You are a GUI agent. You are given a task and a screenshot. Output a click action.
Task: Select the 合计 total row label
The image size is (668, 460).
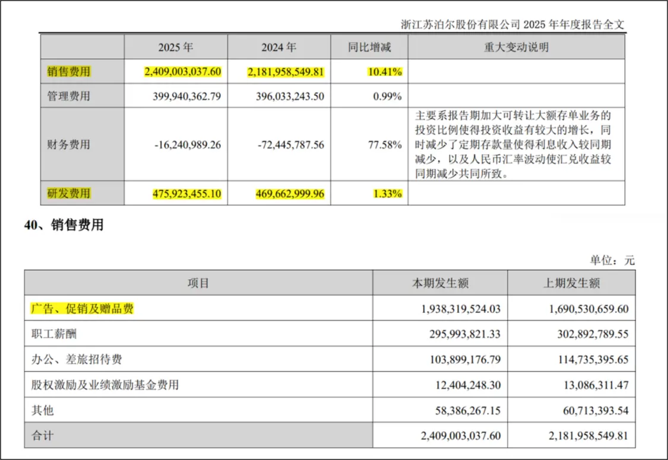point(43,435)
